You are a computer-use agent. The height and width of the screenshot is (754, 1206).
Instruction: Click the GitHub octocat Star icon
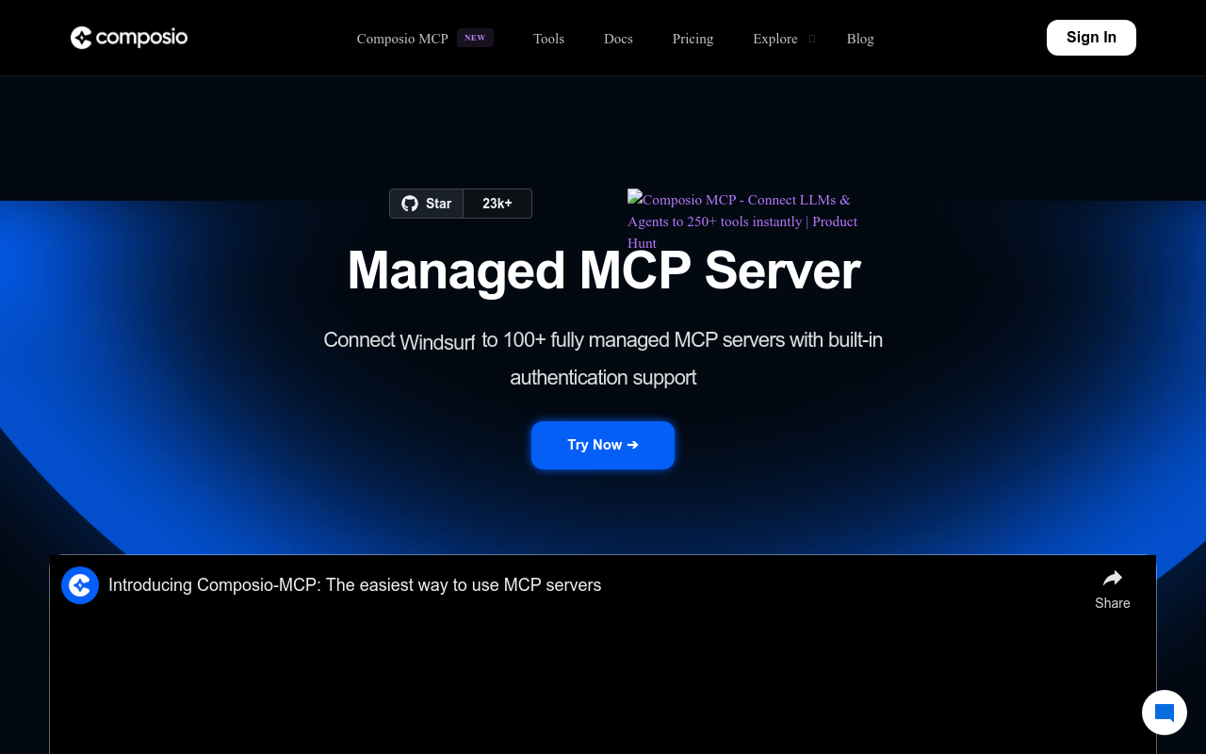[410, 204]
